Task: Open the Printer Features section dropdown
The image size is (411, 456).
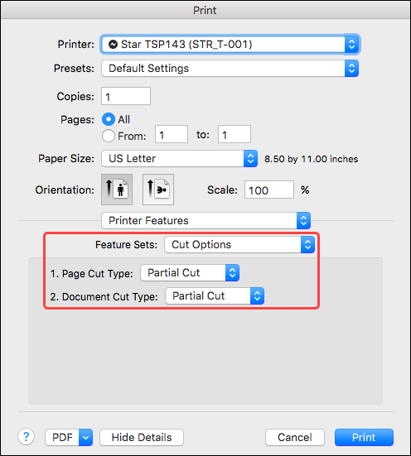Action: coord(206,220)
